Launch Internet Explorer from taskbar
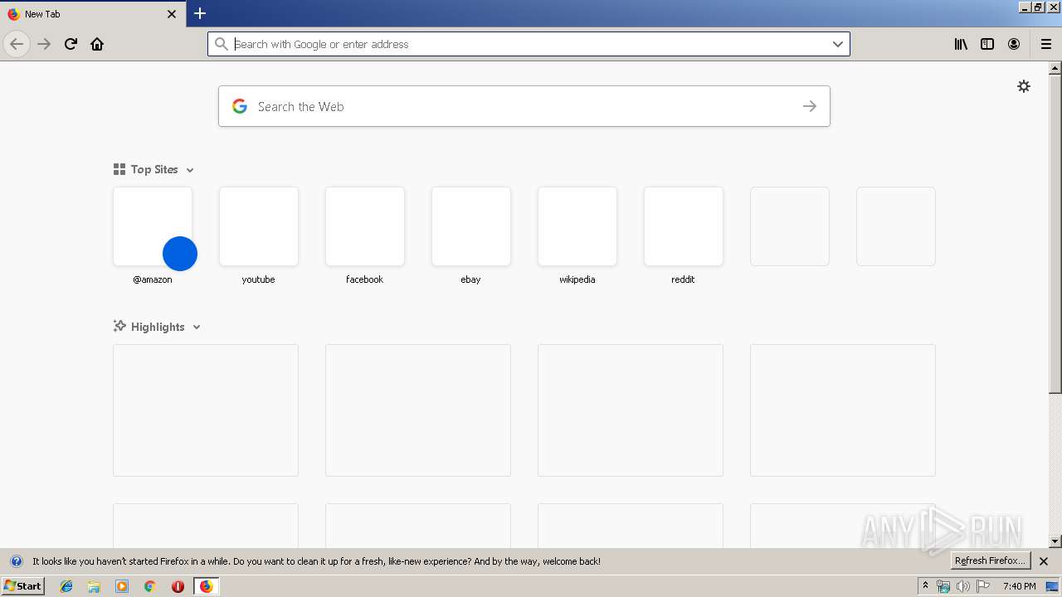 click(66, 586)
